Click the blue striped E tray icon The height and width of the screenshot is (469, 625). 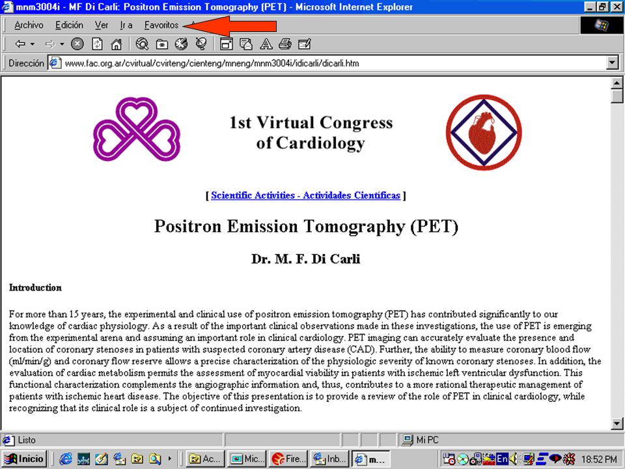coord(542,459)
